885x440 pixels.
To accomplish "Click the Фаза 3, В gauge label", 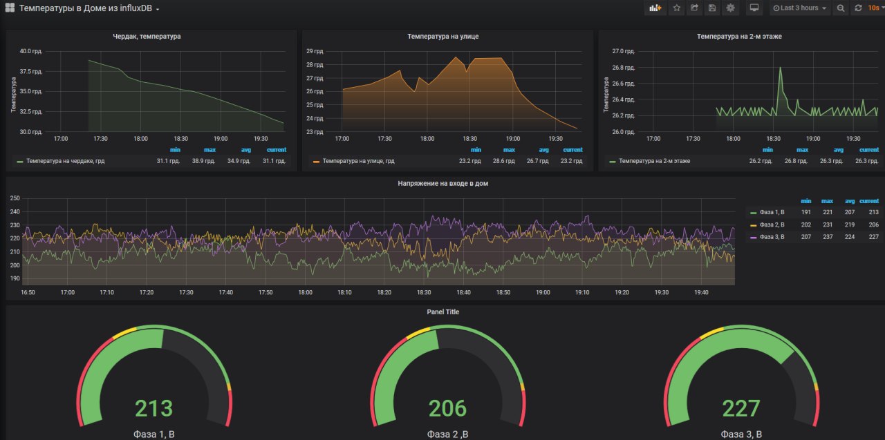I will (x=741, y=434).
